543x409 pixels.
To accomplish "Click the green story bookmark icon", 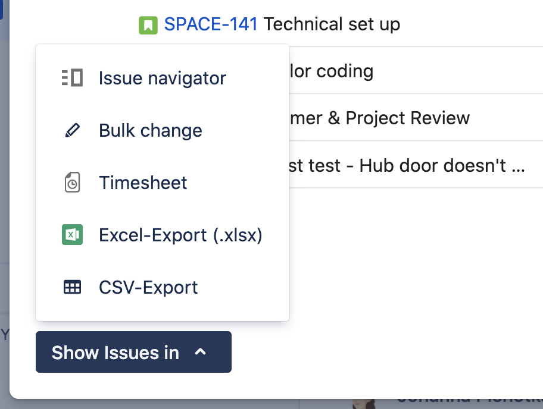I will (x=148, y=25).
